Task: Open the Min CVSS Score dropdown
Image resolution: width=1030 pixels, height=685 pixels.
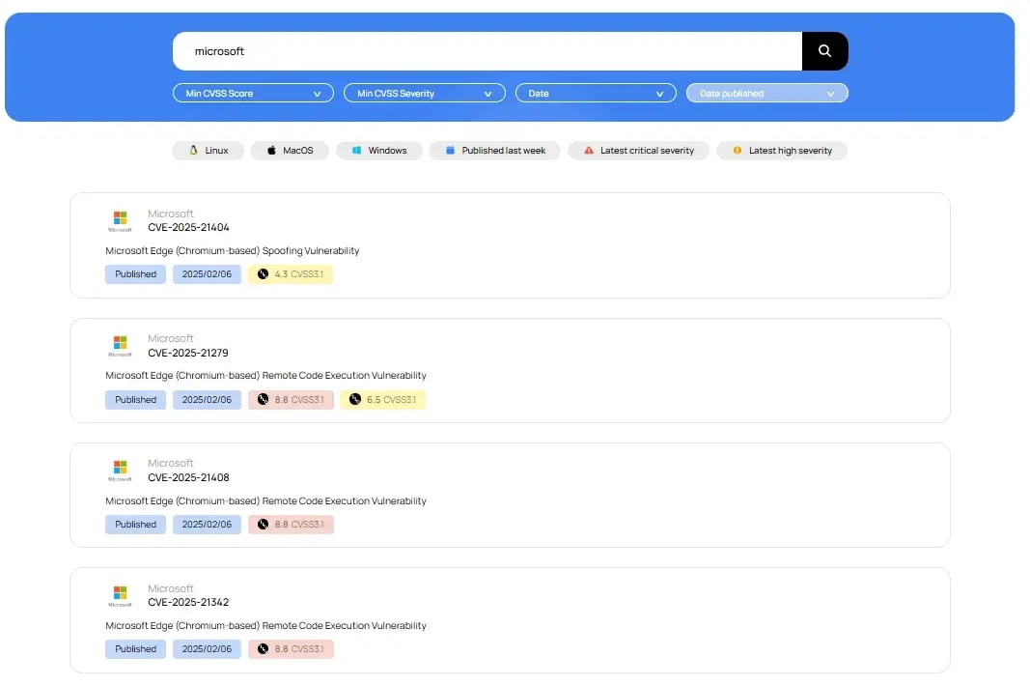Action: click(x=253, y=94)
